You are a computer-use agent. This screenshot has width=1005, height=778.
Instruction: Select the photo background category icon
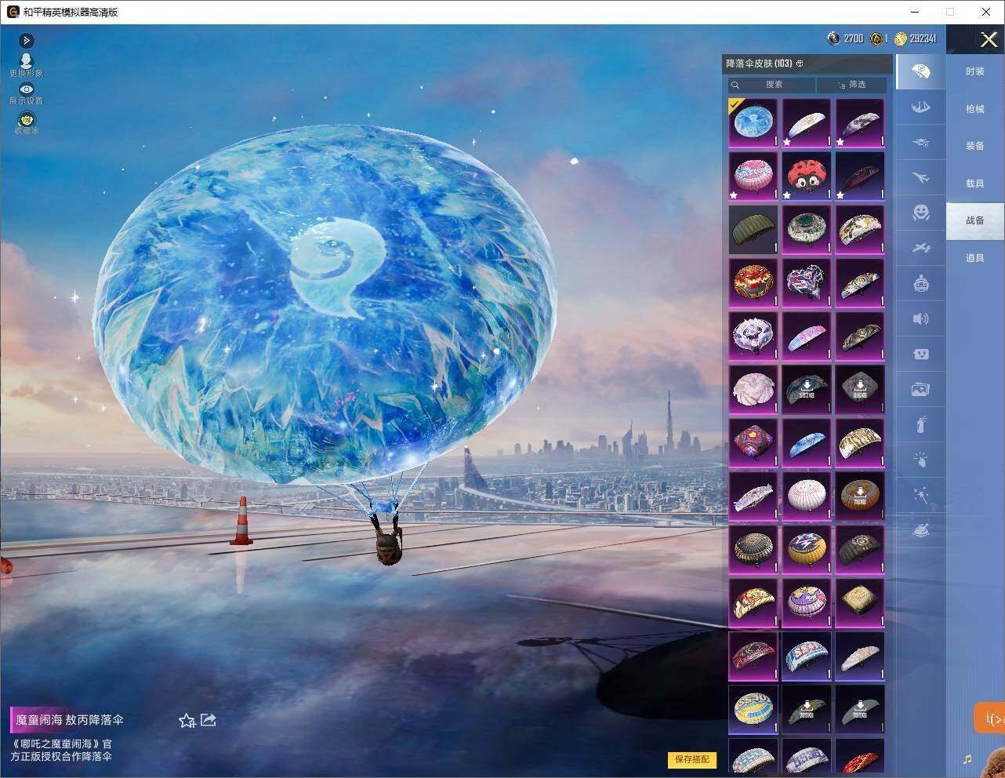click(x=920, y=389)
